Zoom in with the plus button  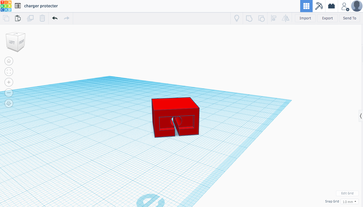pos(9,82)
